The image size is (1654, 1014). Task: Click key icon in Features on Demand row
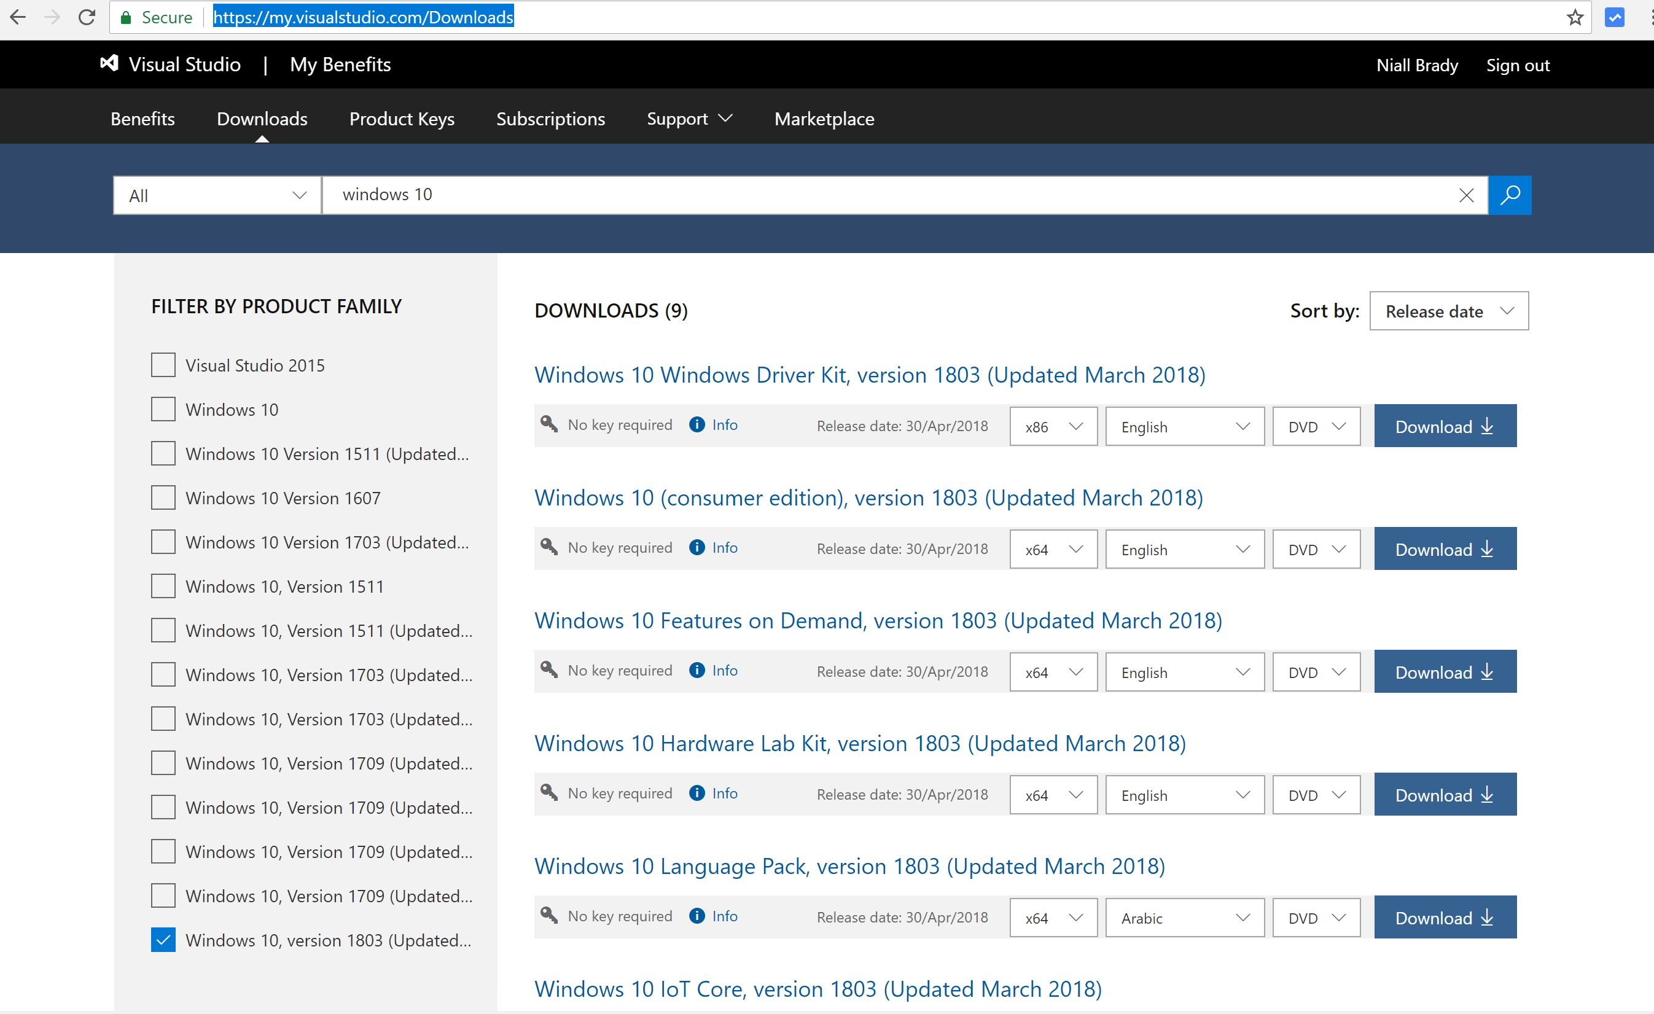click(x=549, y=669)
